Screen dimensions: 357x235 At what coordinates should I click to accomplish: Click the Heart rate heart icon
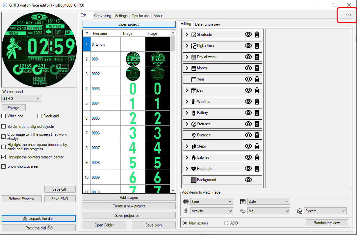tap(194, 169)
